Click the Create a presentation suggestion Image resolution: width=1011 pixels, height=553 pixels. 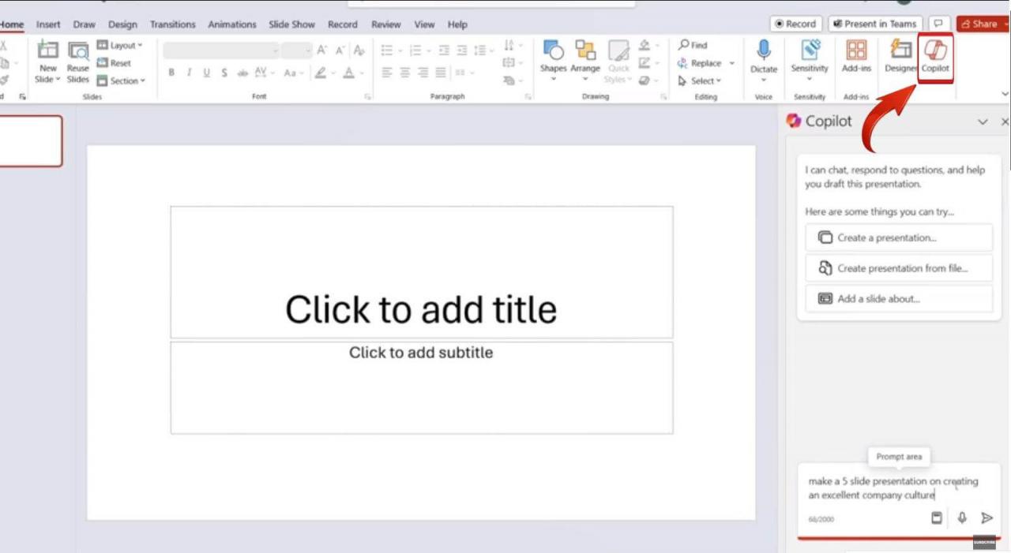(898, 237)
